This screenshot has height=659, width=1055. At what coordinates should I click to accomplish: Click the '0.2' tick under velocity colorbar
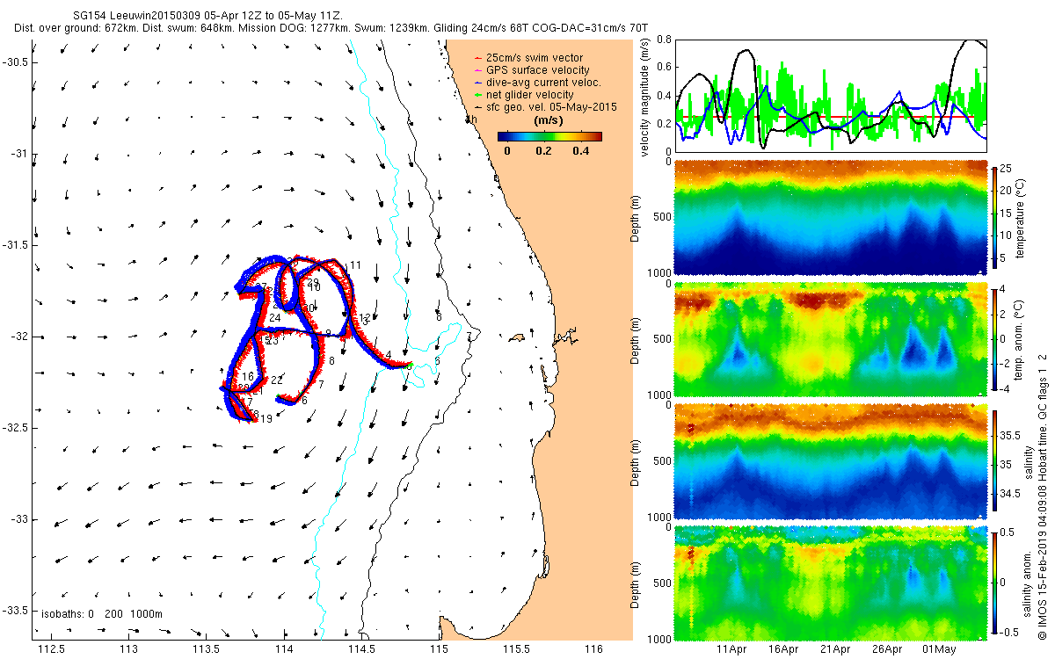click(542, 150)
